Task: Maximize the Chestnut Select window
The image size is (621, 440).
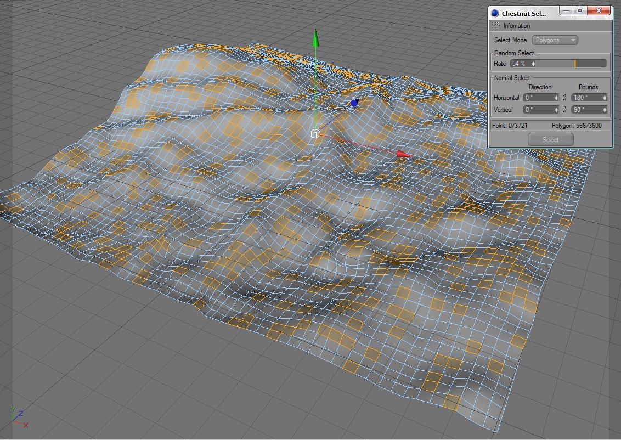Action: tap(580, 11)
